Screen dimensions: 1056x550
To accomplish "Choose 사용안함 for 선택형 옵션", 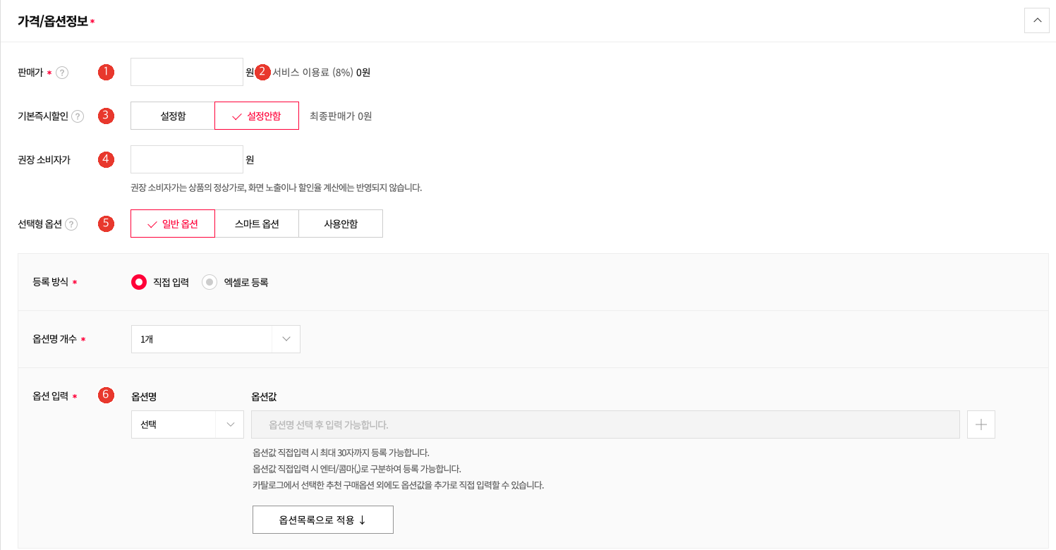I will click(x=341, y=224).
